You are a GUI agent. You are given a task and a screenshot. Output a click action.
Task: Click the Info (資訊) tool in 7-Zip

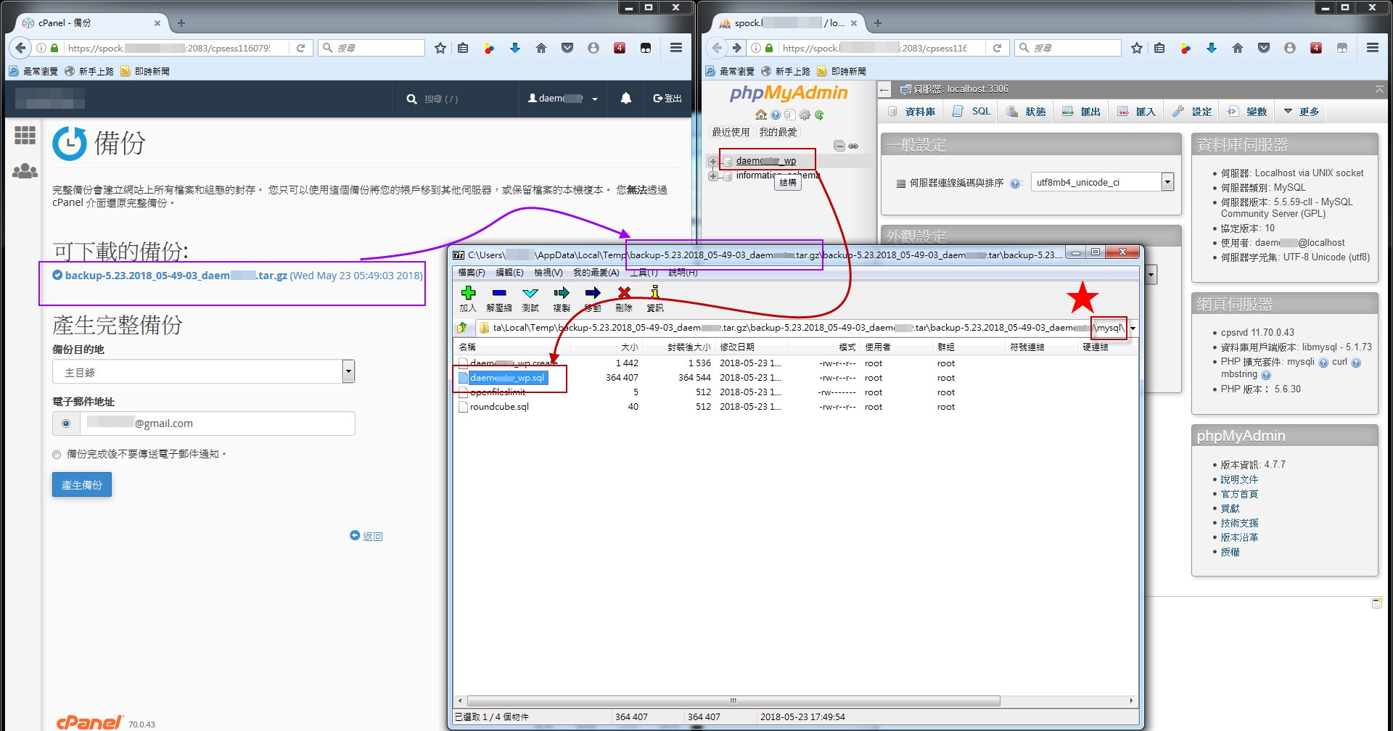click(x=655, y=298)
